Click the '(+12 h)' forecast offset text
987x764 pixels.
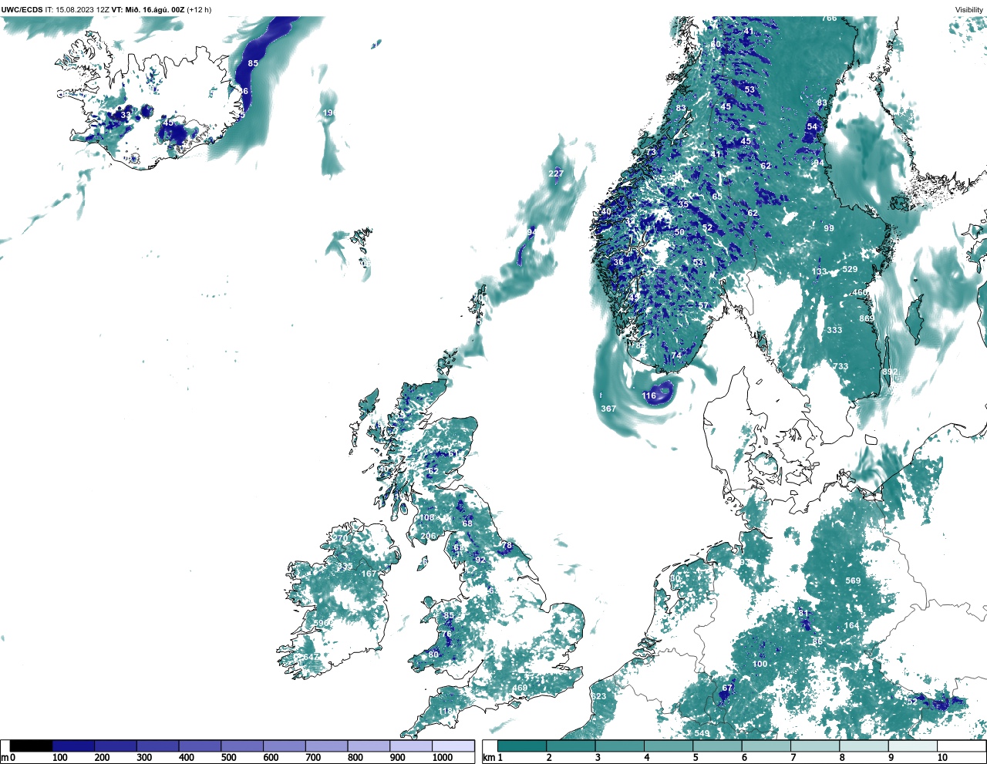(199, 10)
